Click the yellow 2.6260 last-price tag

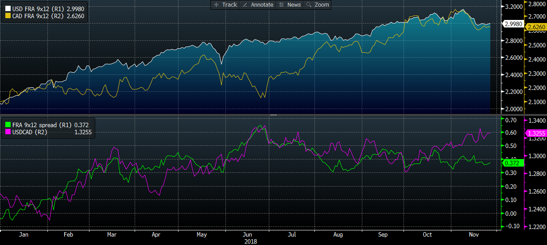(535, 27)
